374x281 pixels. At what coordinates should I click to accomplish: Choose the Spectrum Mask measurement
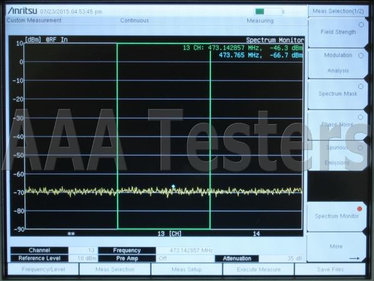pos(338,93)
